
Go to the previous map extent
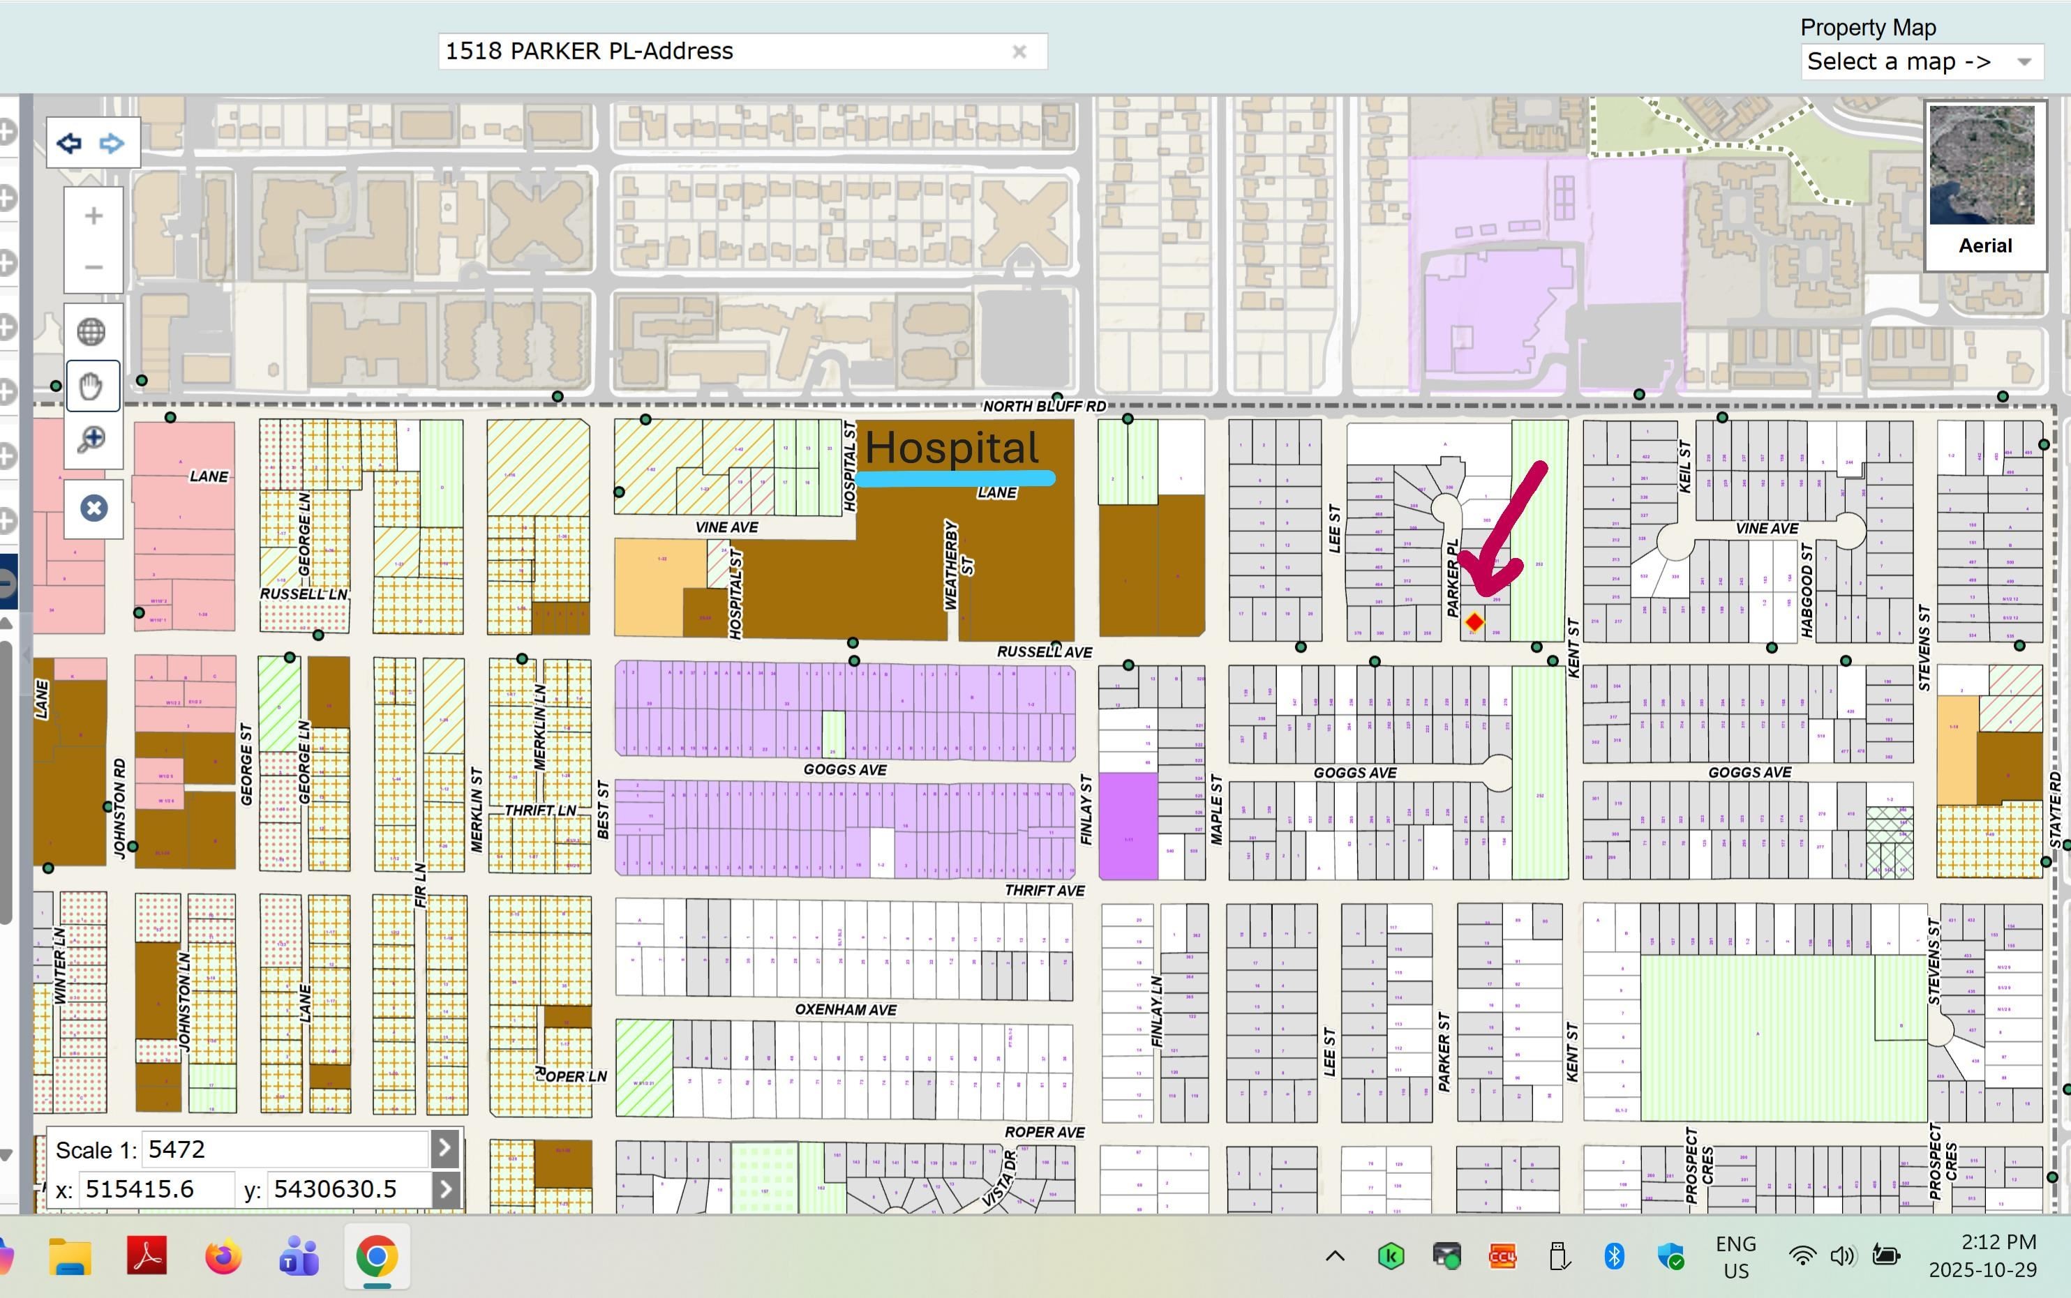click(70, 144)
